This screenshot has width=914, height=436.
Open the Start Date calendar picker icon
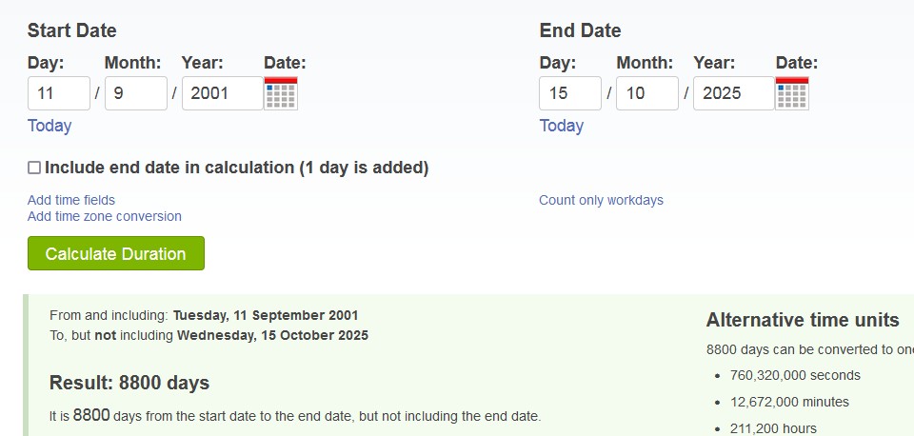pyautogui.click(x=281, y=93)
